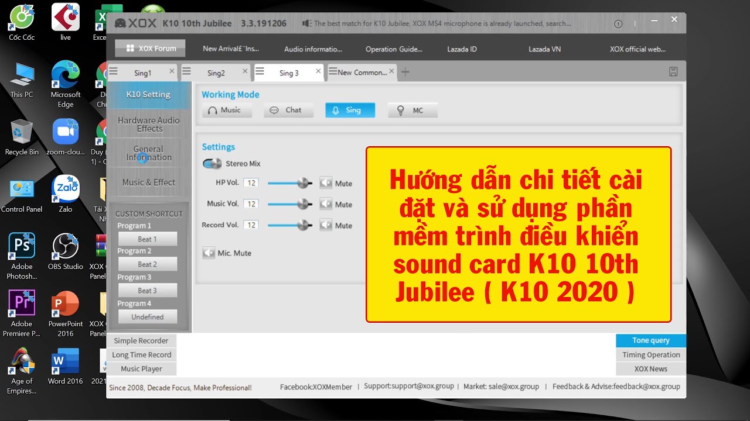Open the Tone query panel
750x421 pixels.
(651, 340)
